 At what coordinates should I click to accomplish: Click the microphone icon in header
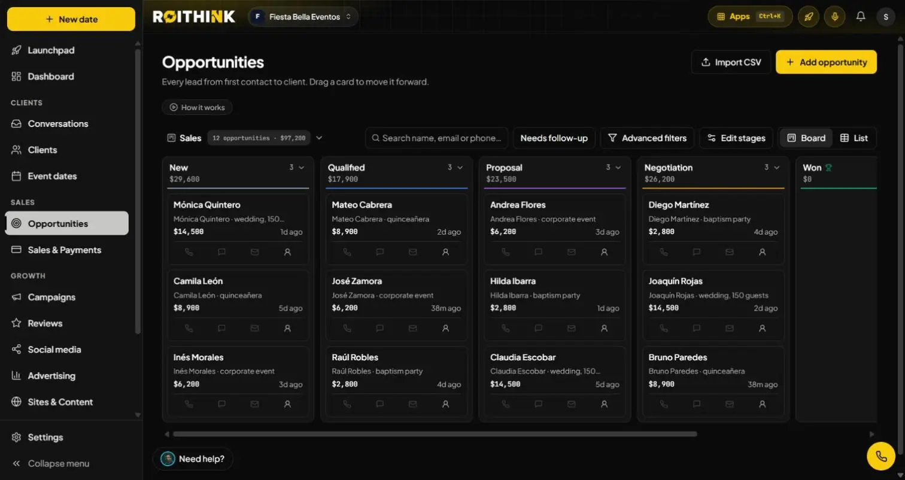tap(834, 17)
